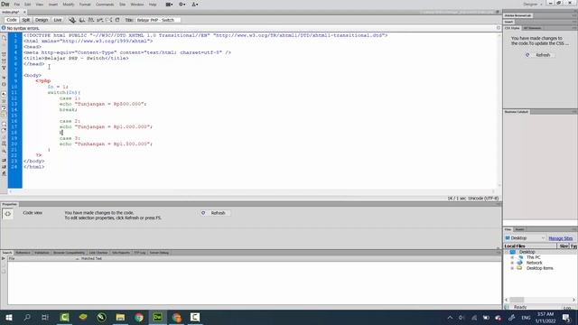578x325 pixels.
Task: Select the Reference tab
Action: point(23,253)
